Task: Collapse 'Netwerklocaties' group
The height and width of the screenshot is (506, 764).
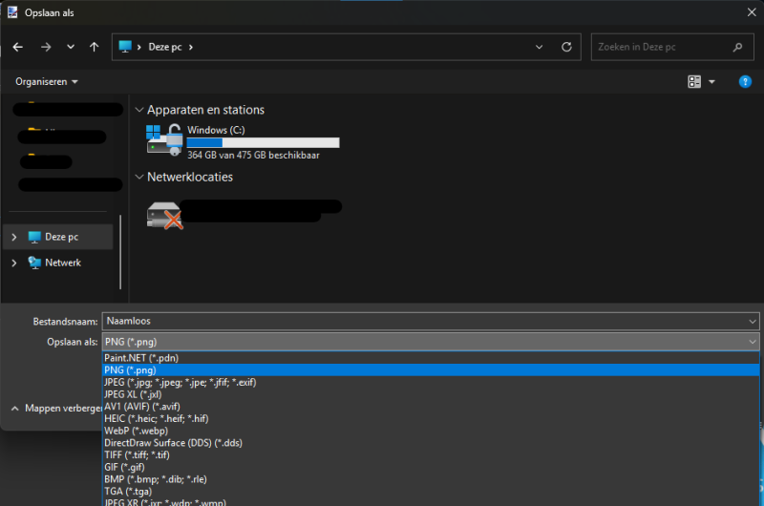Action: (x=139, y=178)
